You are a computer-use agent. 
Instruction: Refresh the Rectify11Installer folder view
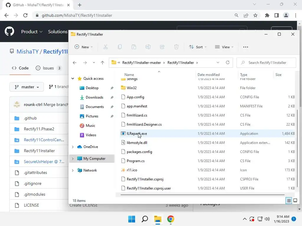click(228, 62)
